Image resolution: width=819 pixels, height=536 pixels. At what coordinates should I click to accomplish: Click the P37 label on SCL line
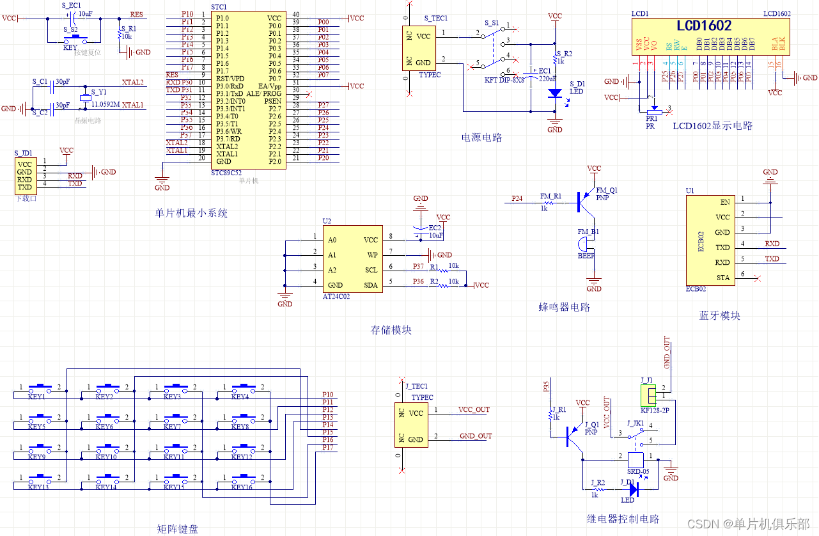(418, 266)
